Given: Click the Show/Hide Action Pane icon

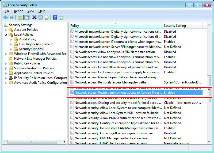Looking at the screenshot, I should click(x=61, y=18).
